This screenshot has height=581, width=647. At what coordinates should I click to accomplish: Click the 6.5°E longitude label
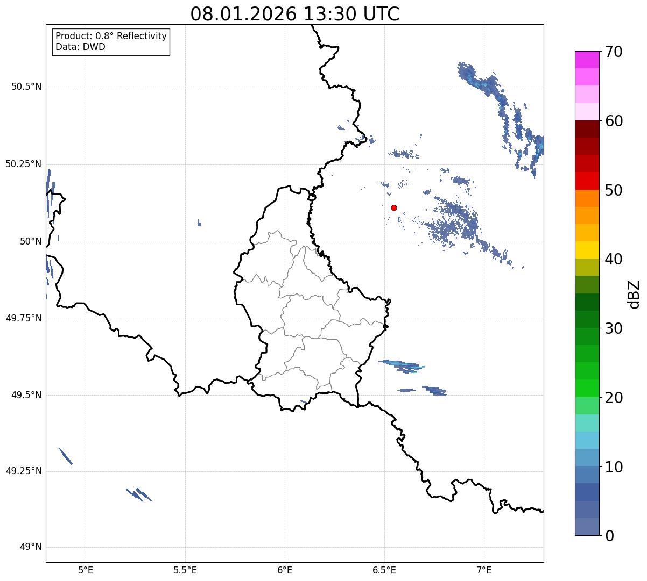[384, 570]
